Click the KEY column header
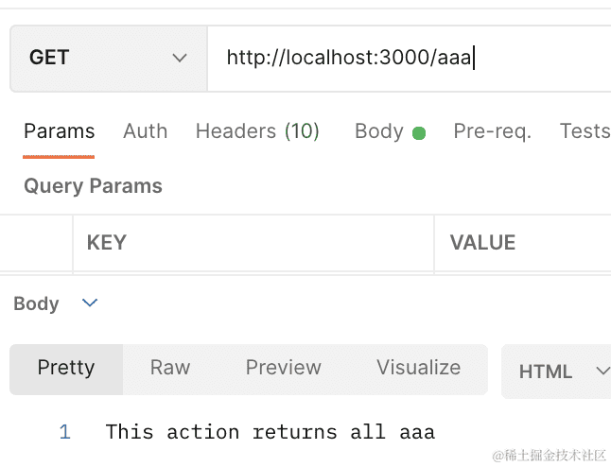Image resolution: width=611 pixels, height=467 pixels. pos(106,243)
